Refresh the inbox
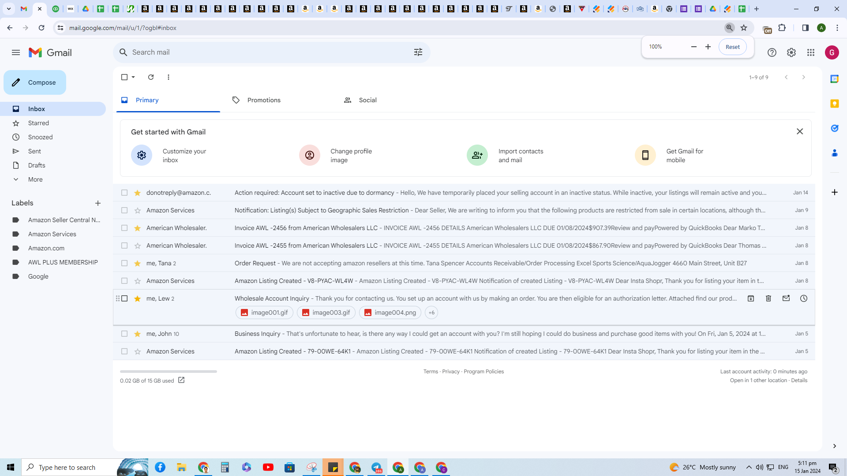 (151, 77)
